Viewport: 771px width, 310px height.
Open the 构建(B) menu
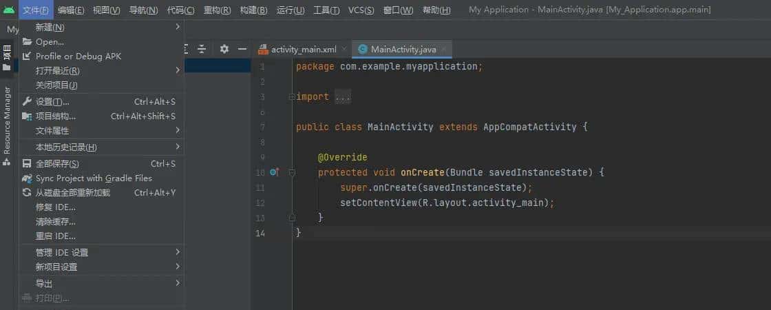pos(254,10)
